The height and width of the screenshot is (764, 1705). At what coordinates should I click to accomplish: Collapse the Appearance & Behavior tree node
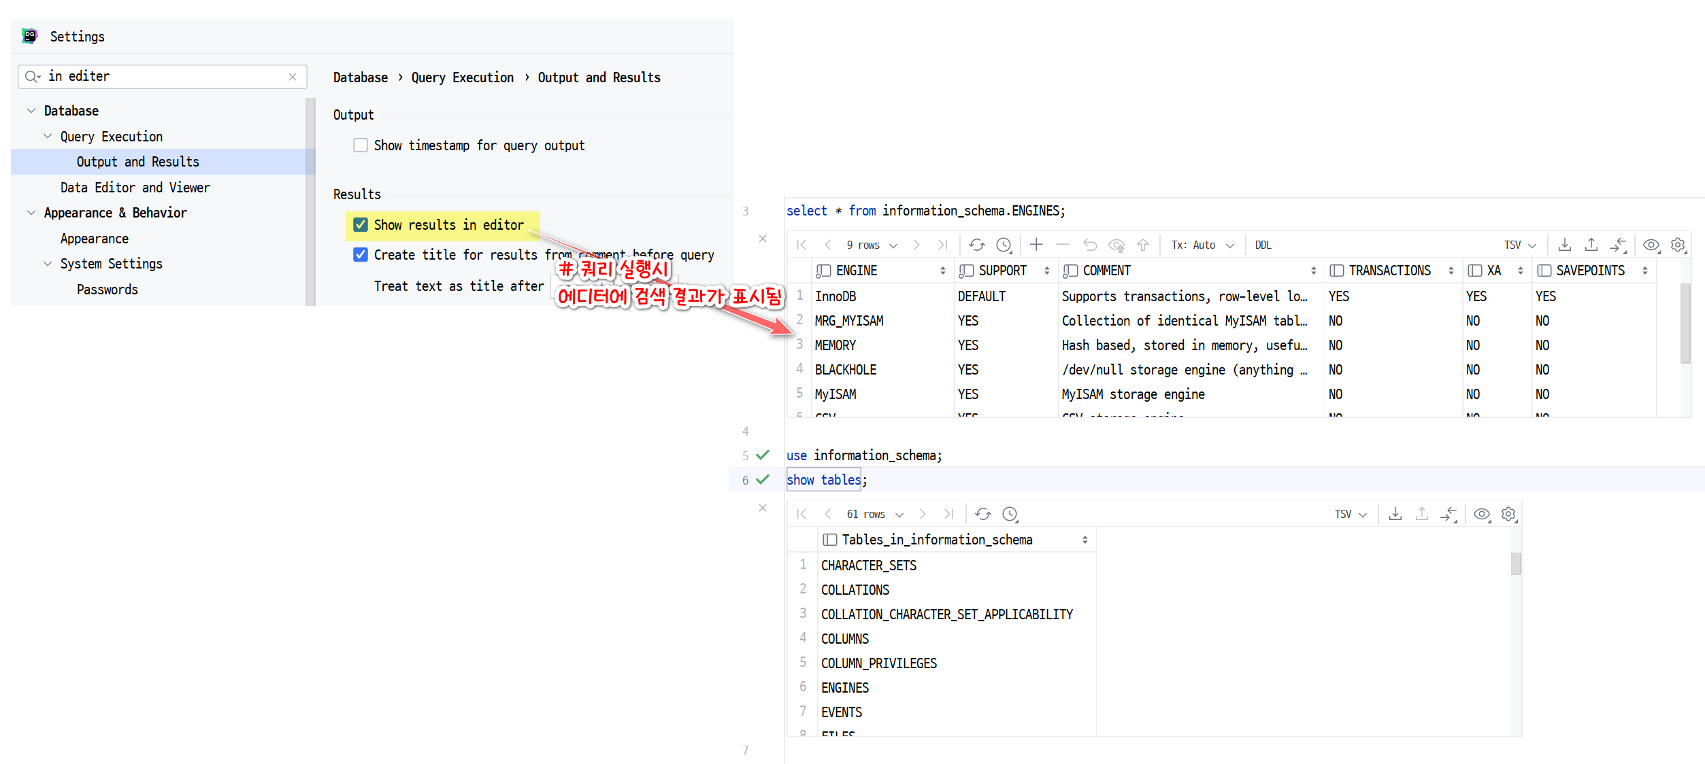[x=31, y=213]
